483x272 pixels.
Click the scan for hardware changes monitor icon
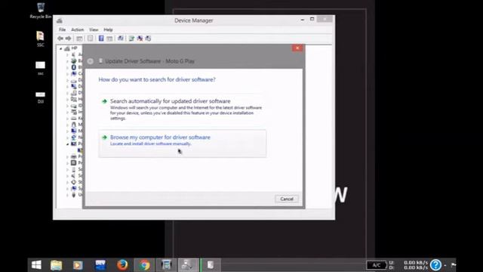(x=121, y=39)
